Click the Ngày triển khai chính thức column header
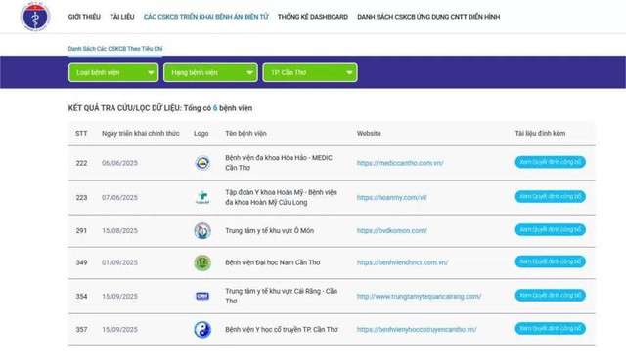This screenshot has width=626, height=362. [141, 133]
